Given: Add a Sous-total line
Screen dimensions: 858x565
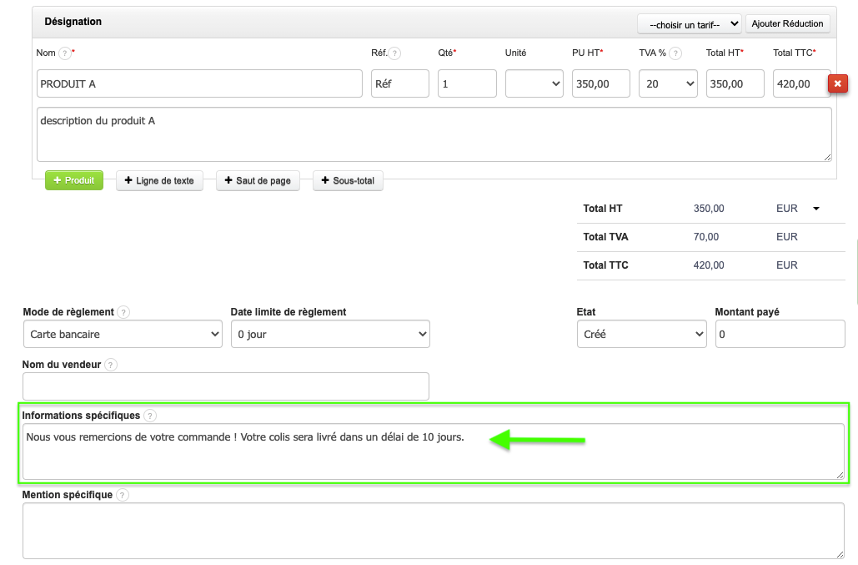Looking at the screenshot, I should click(348, 181).
